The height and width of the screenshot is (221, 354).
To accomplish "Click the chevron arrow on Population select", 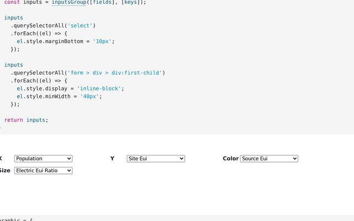I will pos(69,159).
